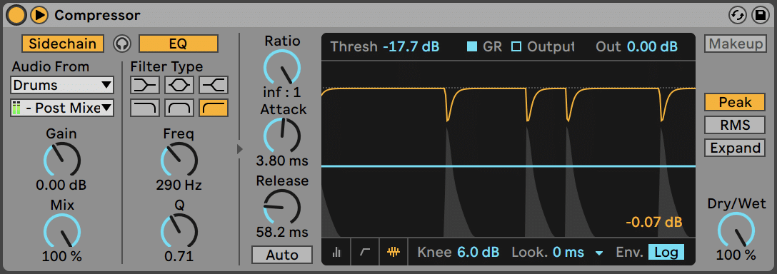Click the Release knob
This screenshot has width=777, height=274.
click(282, 206)
